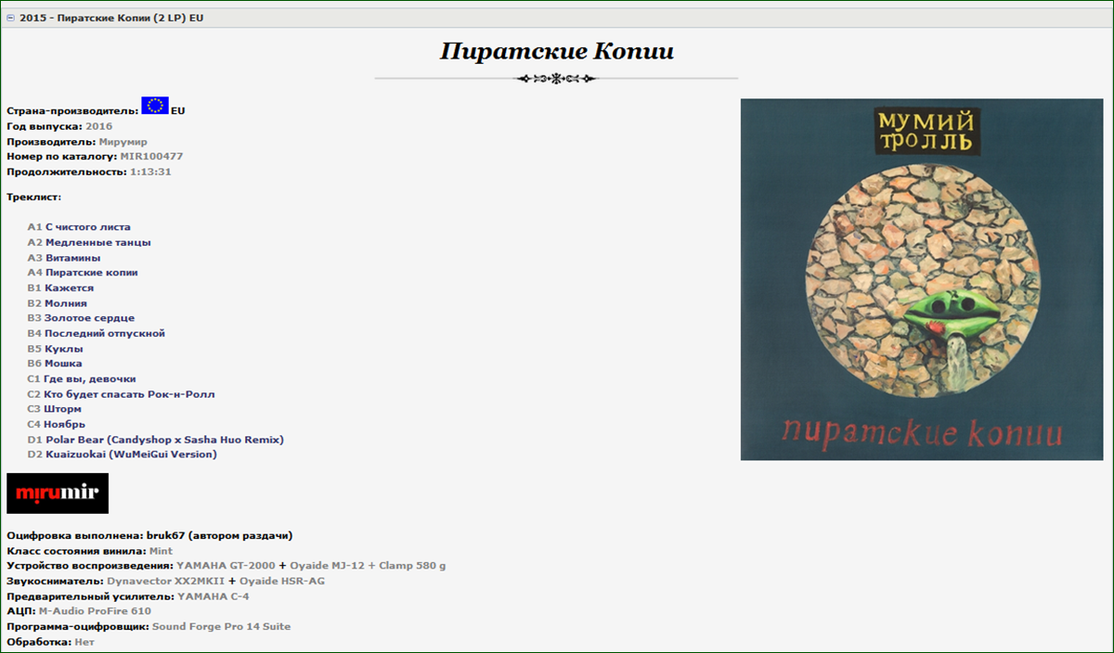1114x653 pixels.
Task: Select track B2 Молния
Action: (58, 303)
